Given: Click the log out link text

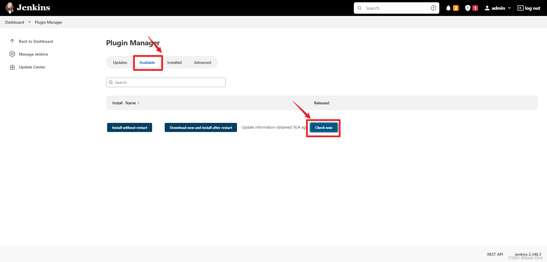Looking at the screenshot, I should (532, 8).
